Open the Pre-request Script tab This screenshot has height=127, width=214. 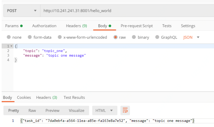point(137,26)
